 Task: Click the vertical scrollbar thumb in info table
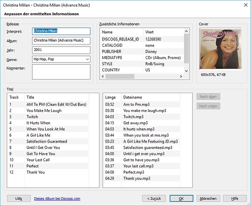186,49
